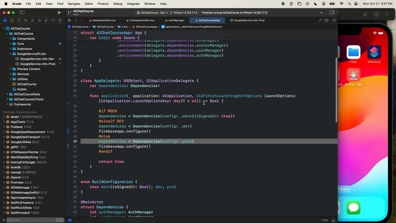
Task: Show the Breakpoint navigator
Action: [x=53, y=20]
